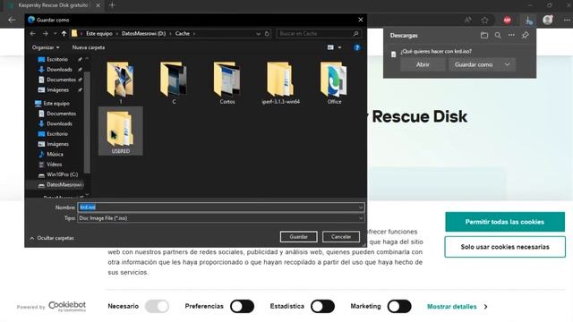Click the Buscar en Cache search field
The image size is (573, 322).
tap(319, 34)
